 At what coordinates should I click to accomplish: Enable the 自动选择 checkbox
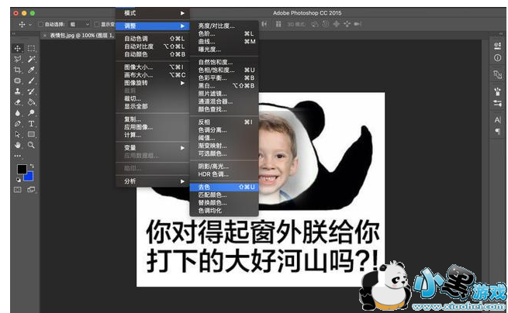pos(41,24)
